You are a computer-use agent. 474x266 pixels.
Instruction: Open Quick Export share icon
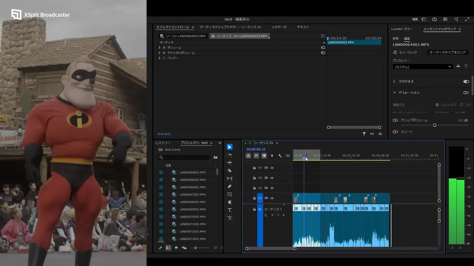coord(434,19)
